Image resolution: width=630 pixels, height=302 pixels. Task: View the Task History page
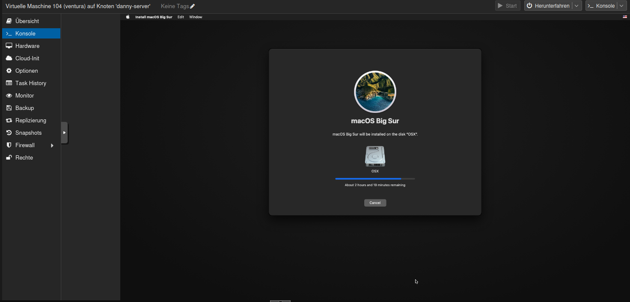point(31,83)
